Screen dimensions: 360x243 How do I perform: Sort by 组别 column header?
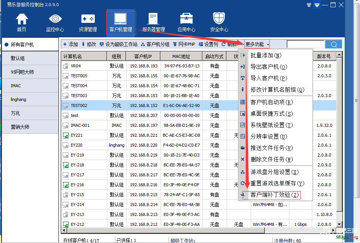coord(117,56)
